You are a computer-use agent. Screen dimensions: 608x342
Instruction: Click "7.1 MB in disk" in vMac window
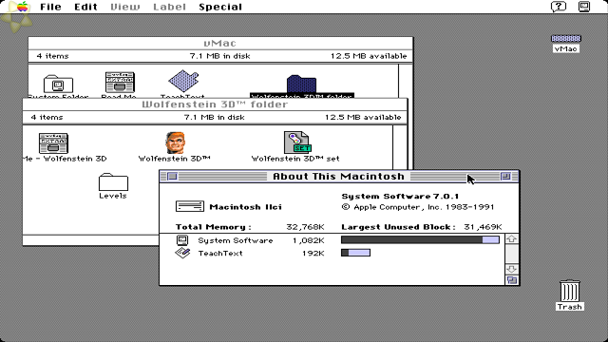219,56
